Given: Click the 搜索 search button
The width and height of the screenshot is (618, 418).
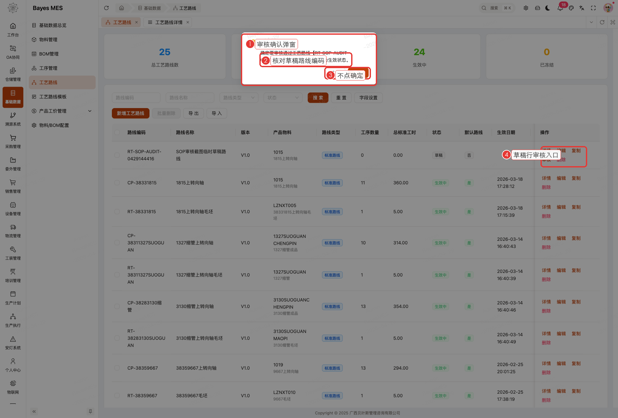Looking at the screenshot, I should [318, 98].
